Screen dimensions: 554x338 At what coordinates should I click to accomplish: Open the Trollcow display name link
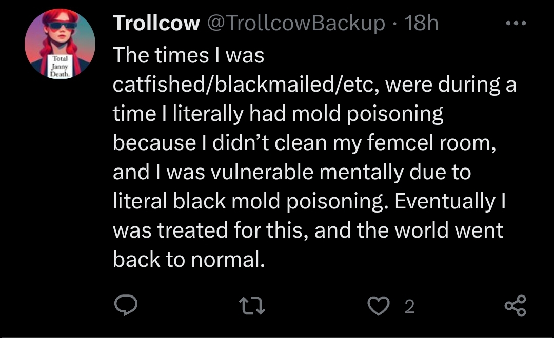(156, 24)
